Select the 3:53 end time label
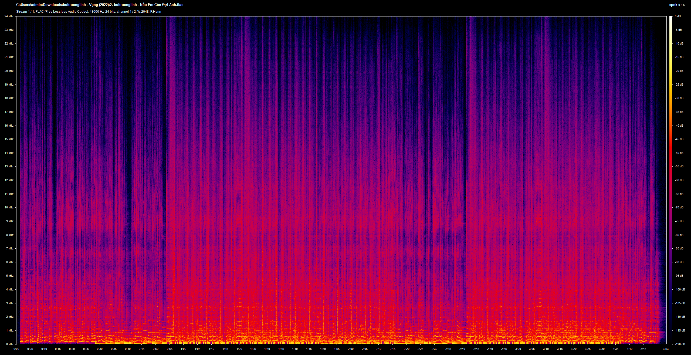Screen dimensions: 691x355 (x=666, y=349)
